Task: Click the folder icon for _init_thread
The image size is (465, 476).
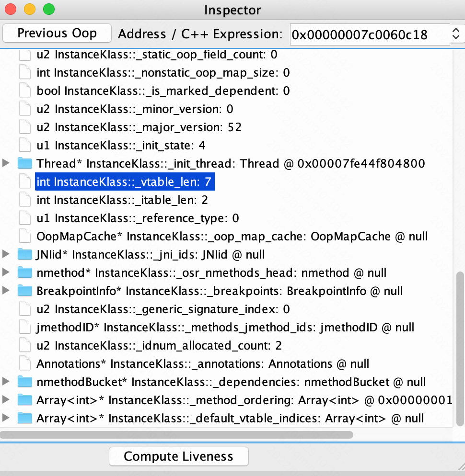Action: tap(24, 164)
